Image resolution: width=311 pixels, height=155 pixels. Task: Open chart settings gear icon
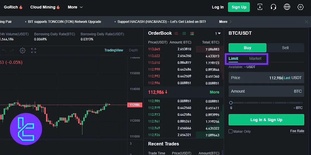point(23,51)
